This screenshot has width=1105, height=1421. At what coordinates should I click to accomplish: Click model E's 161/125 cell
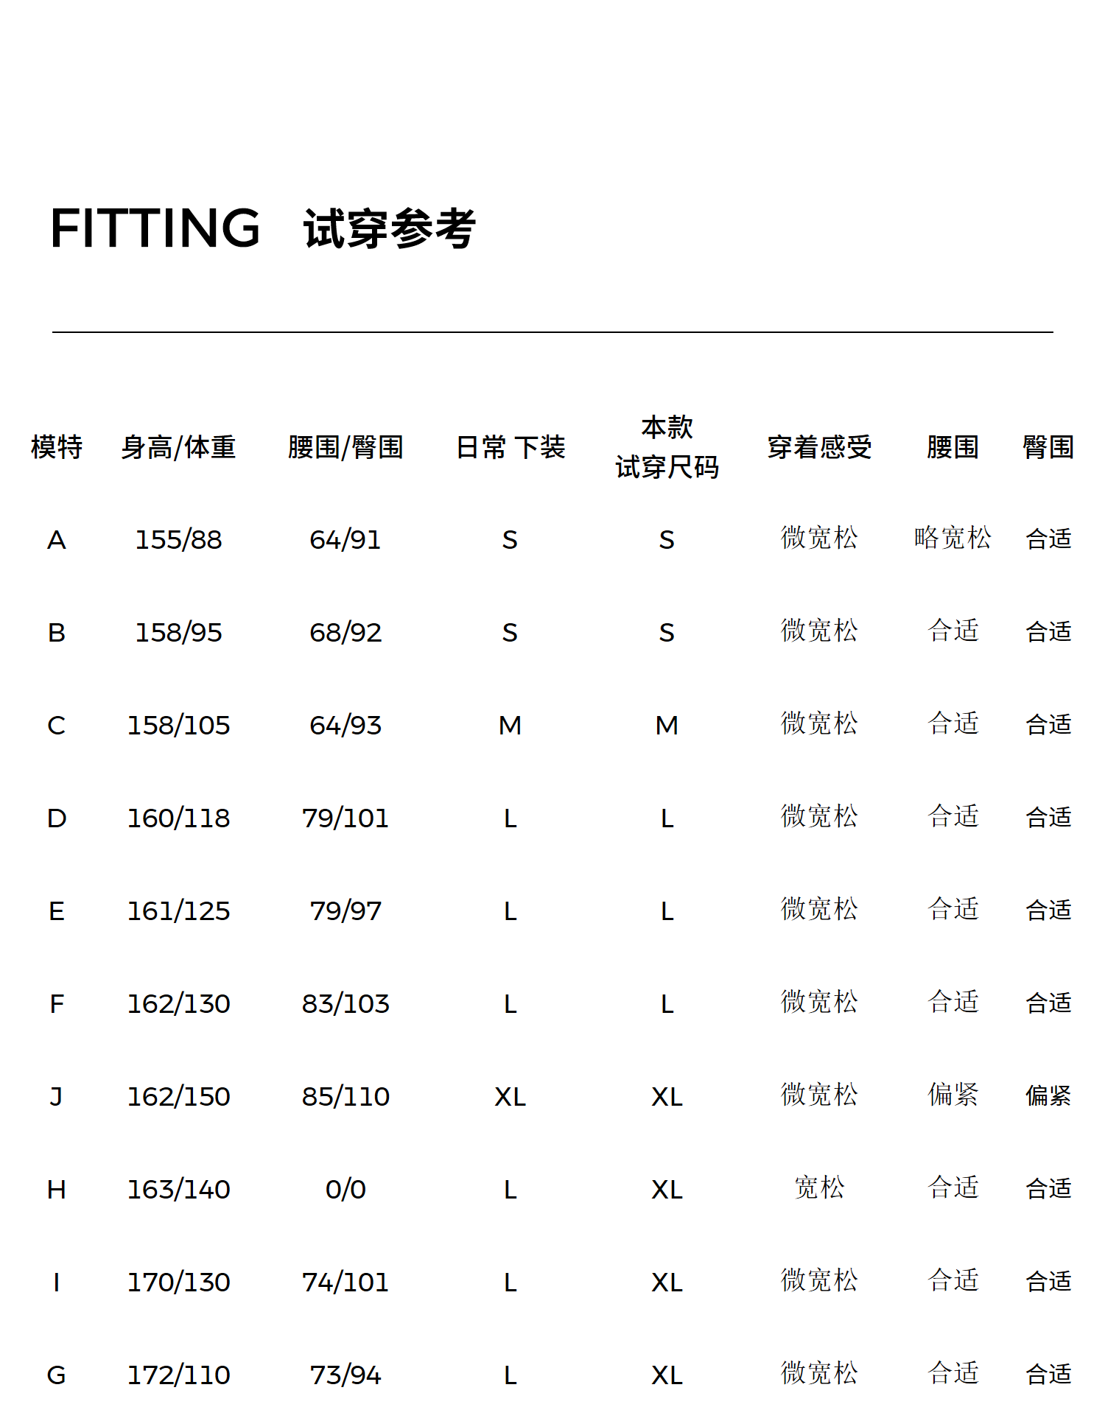click(x=178, y=911)
